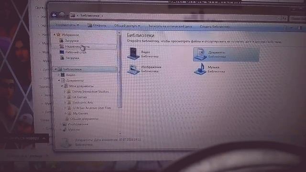
Task: Click the Документы icon in navigation tree
Action: [x=63, y=80]
